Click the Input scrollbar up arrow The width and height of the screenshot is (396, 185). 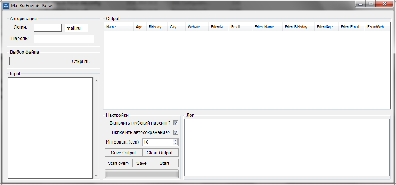96,81
